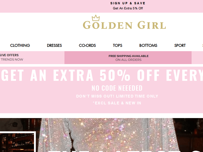Click the cut-off nav item after SPORT
The height and width of the screenshot is (152, 203).
pyautogui.click(x=202, y=45)
